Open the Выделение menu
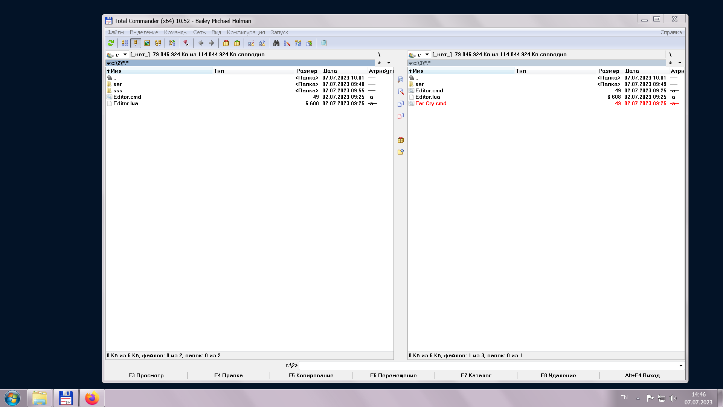The image size is (723, 407). point(144,32)
